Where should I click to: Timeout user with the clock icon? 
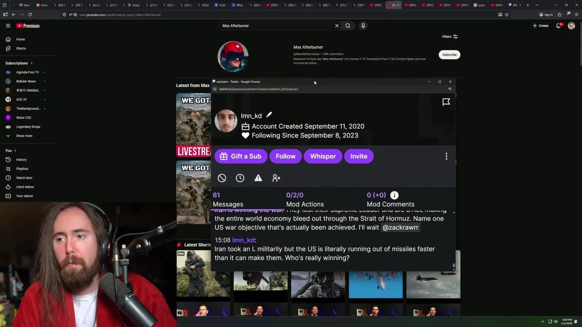coord(240,178)
